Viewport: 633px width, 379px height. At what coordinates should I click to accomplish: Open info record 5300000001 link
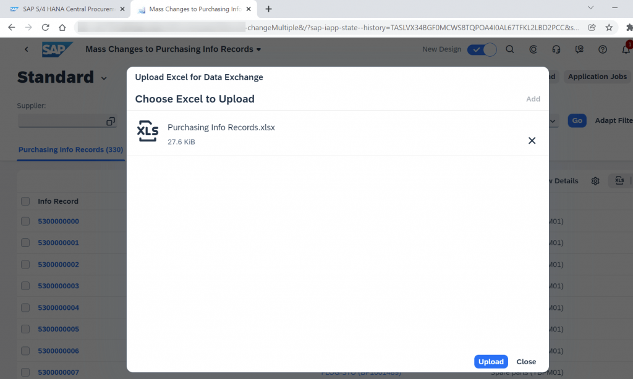point(59,243)
